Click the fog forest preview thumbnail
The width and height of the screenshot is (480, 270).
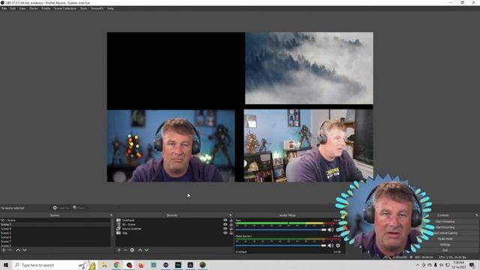pyautogui.click(x=309, y=68)
